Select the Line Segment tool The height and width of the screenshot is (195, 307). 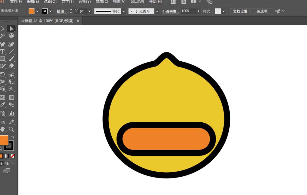point(11,52)
